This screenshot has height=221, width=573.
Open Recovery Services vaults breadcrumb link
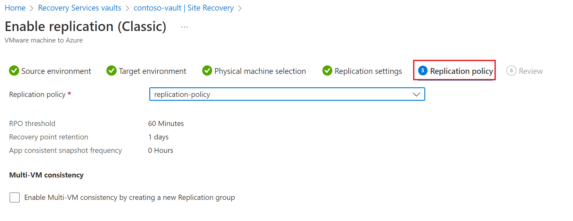[x=79, y=8]
